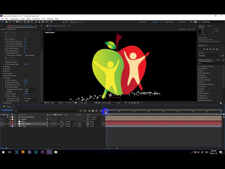Screen dimensions: 225x169
Task: Toggle the frame blending icon in timeline
Action: (x=93, y=111)
